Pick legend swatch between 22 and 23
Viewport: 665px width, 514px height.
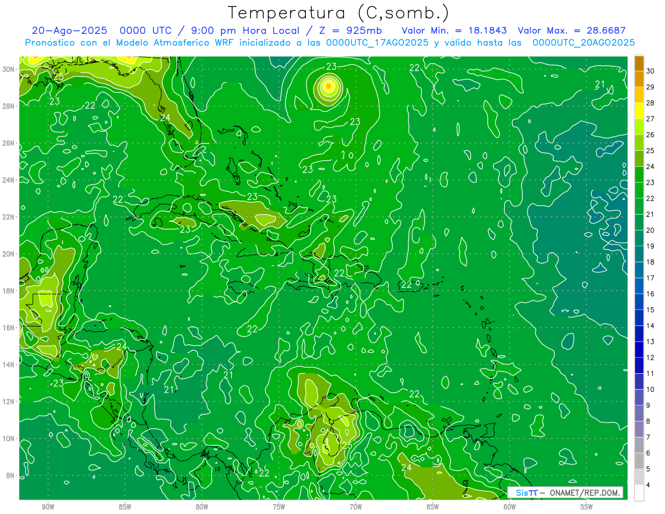[639, 191]
